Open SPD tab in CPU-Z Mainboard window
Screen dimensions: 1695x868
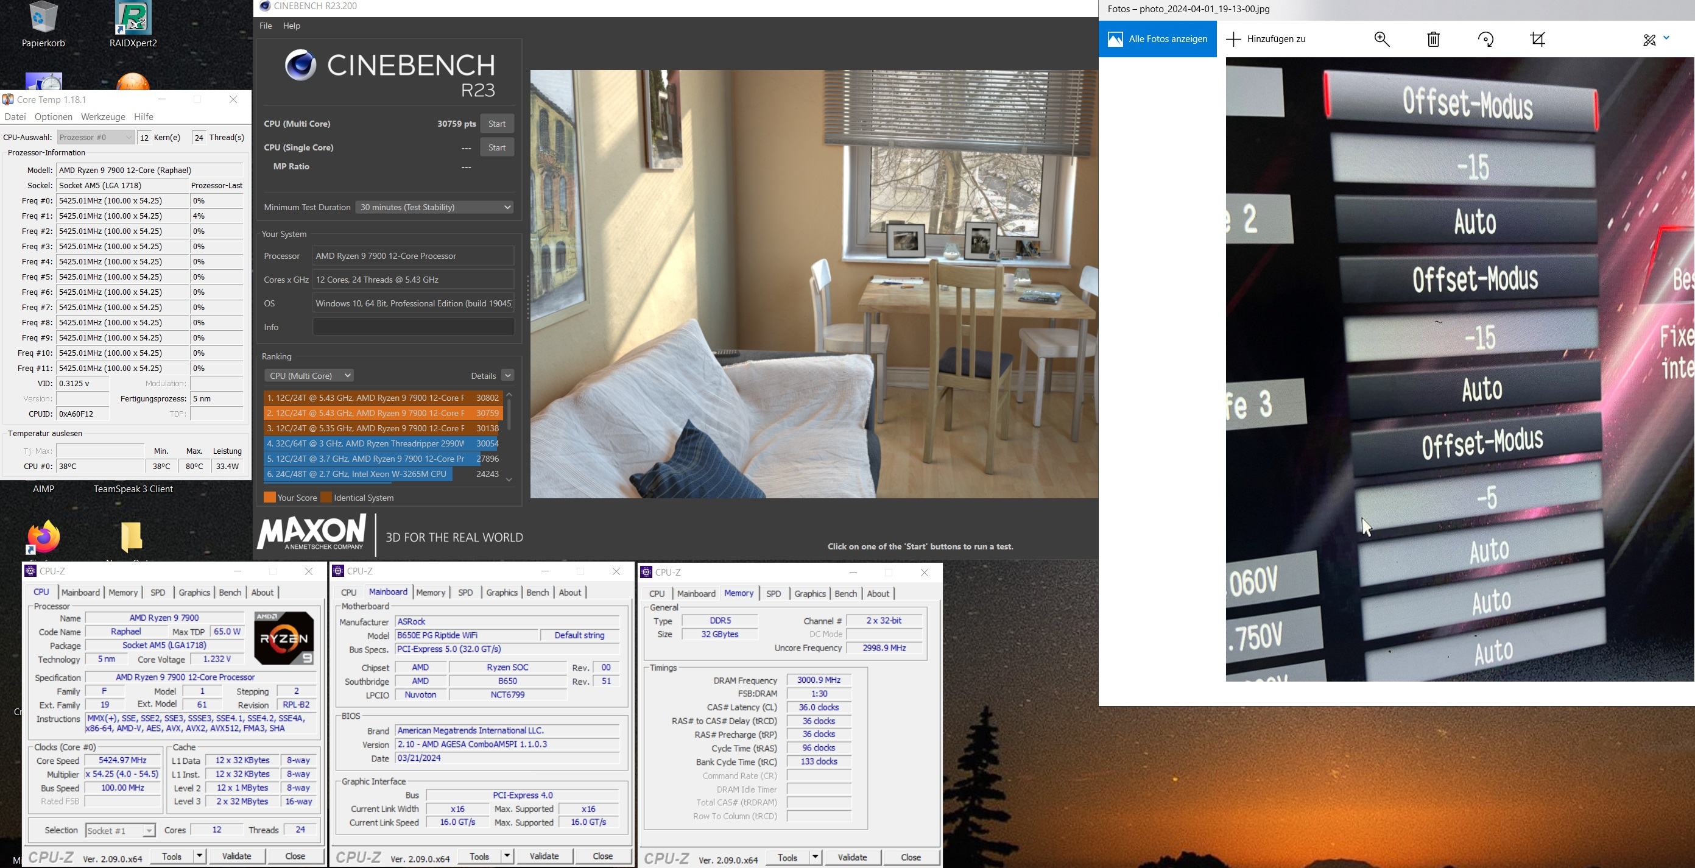point(465,592)
